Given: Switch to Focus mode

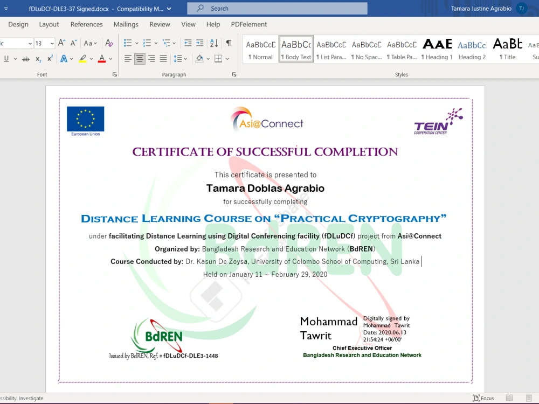Looking at the screenshot, I should (x=483, y=398).
